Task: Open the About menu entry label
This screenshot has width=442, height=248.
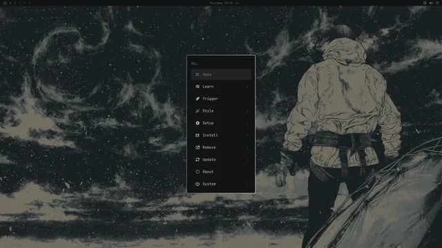Action: point(208,172)
